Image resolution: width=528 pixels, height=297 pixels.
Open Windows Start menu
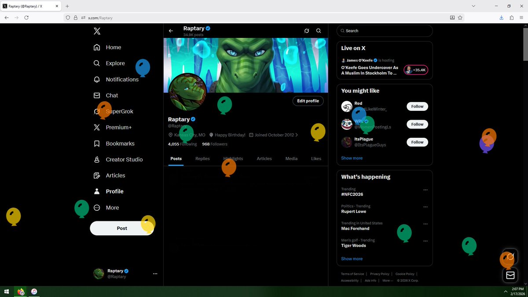[x=7, y=292]
